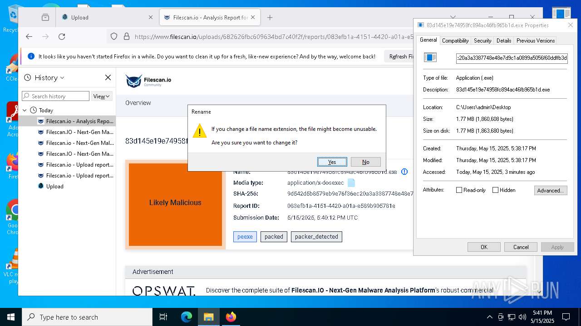
Task: Click the site security padlock icon
Action: 127,37
